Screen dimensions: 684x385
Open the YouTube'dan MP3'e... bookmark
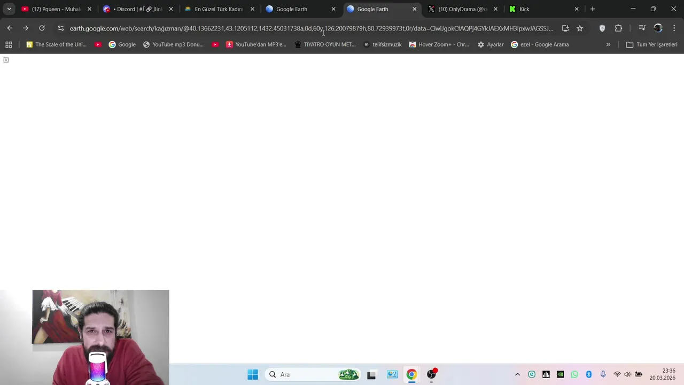[256, 44]
